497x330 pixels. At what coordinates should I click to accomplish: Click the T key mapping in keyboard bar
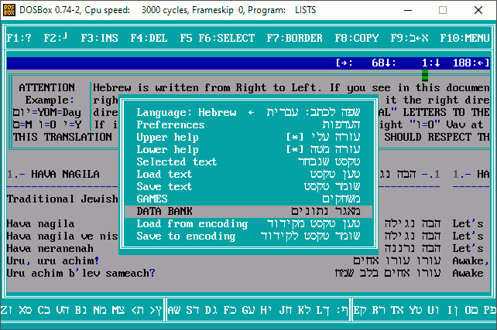(397, 310)
